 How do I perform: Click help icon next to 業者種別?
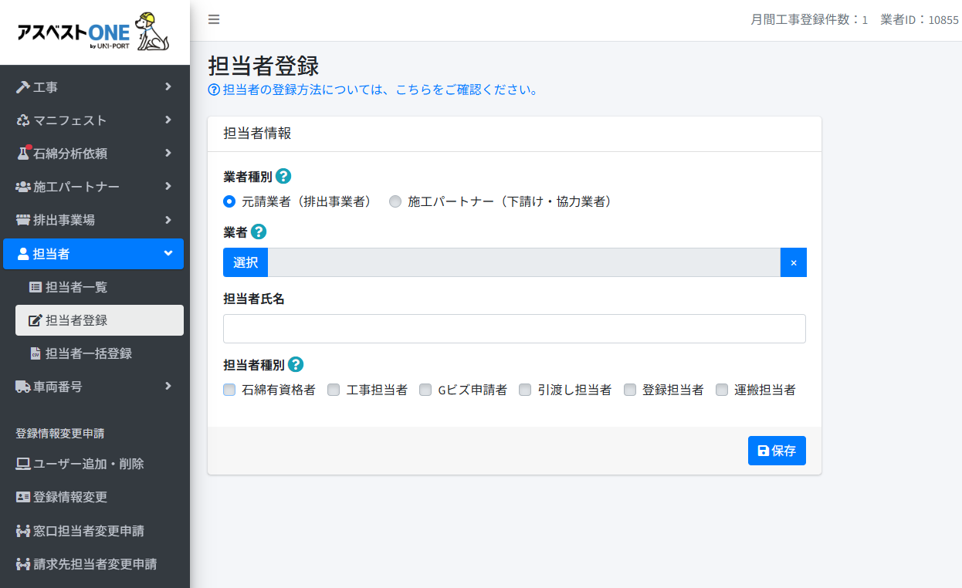[x=283, y=176]
